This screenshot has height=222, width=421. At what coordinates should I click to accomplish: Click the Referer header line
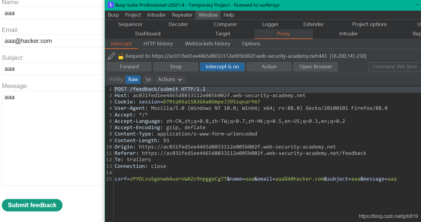click(240, 153)
